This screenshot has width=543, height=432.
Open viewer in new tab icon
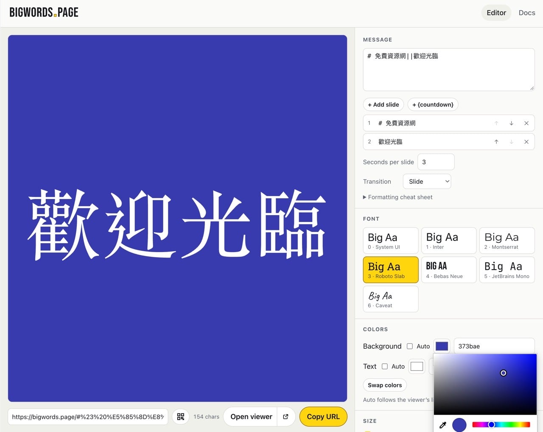[x=286, y=417]
